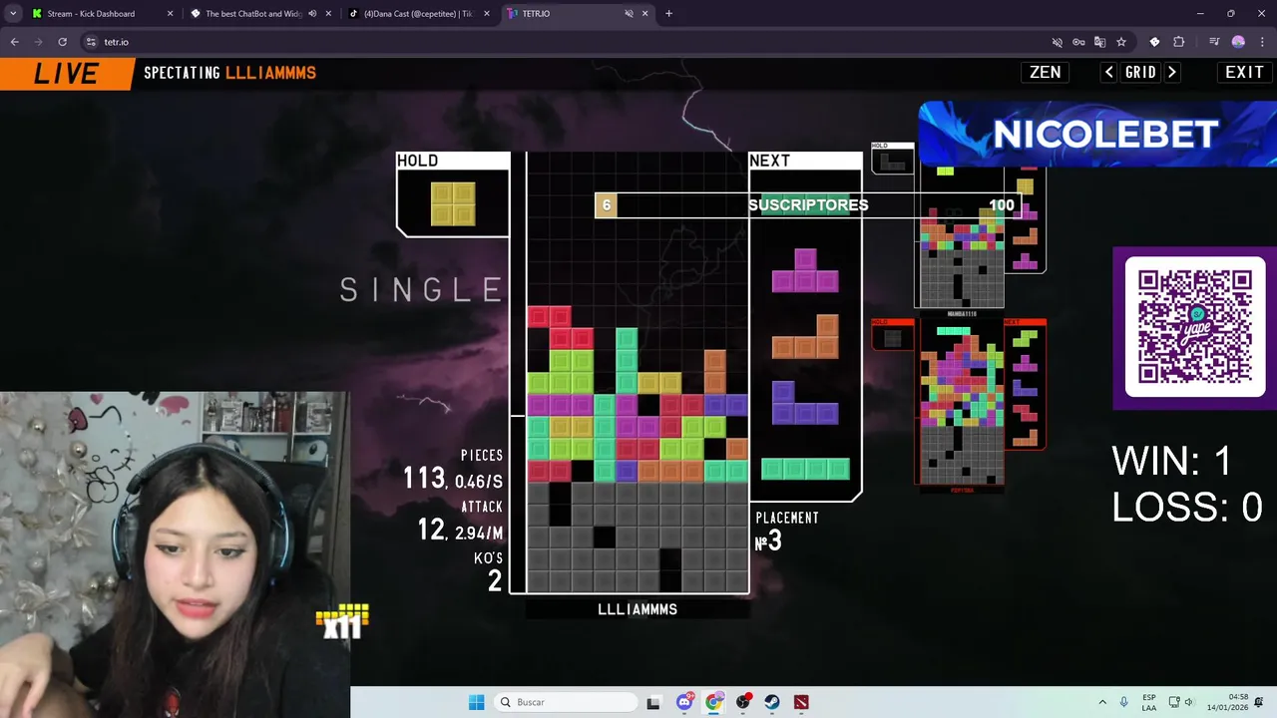
Task: Click the GRID view label
Action: [x=1140, y=73]
